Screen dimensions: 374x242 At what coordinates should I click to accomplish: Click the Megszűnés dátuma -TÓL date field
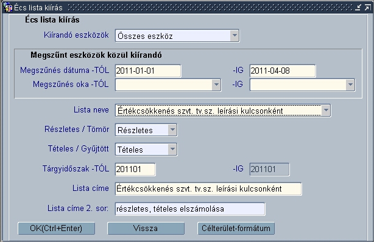click(148, 71)
